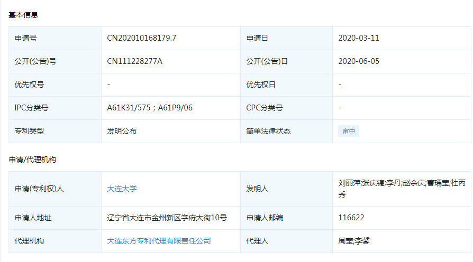The width and height of the screenshot is (473, 262).
Task: Click the application date 2020-03-11
Action: pyautogui.click(x=359, y=38)
